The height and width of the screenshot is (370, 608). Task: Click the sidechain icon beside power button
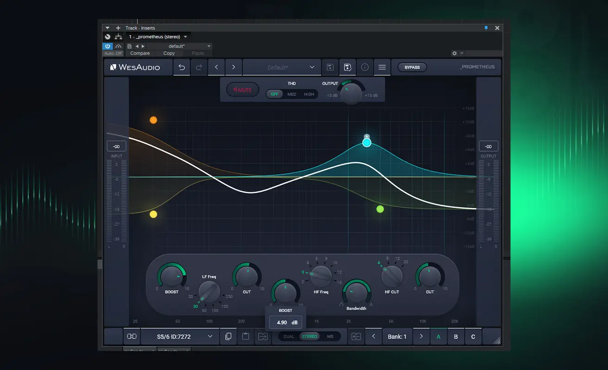(118, 46)
